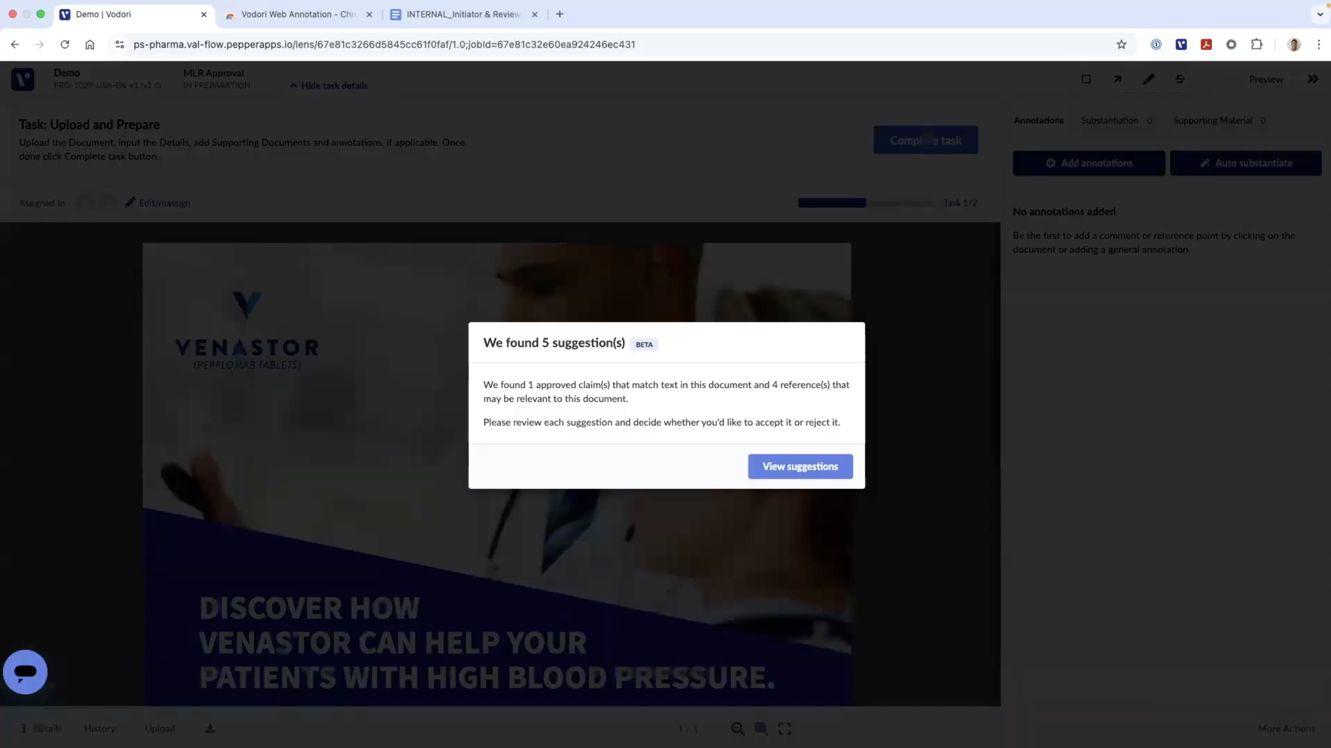Click the BETA badge in dialog
Screen dimensions: 1331x748
[644, 344]
